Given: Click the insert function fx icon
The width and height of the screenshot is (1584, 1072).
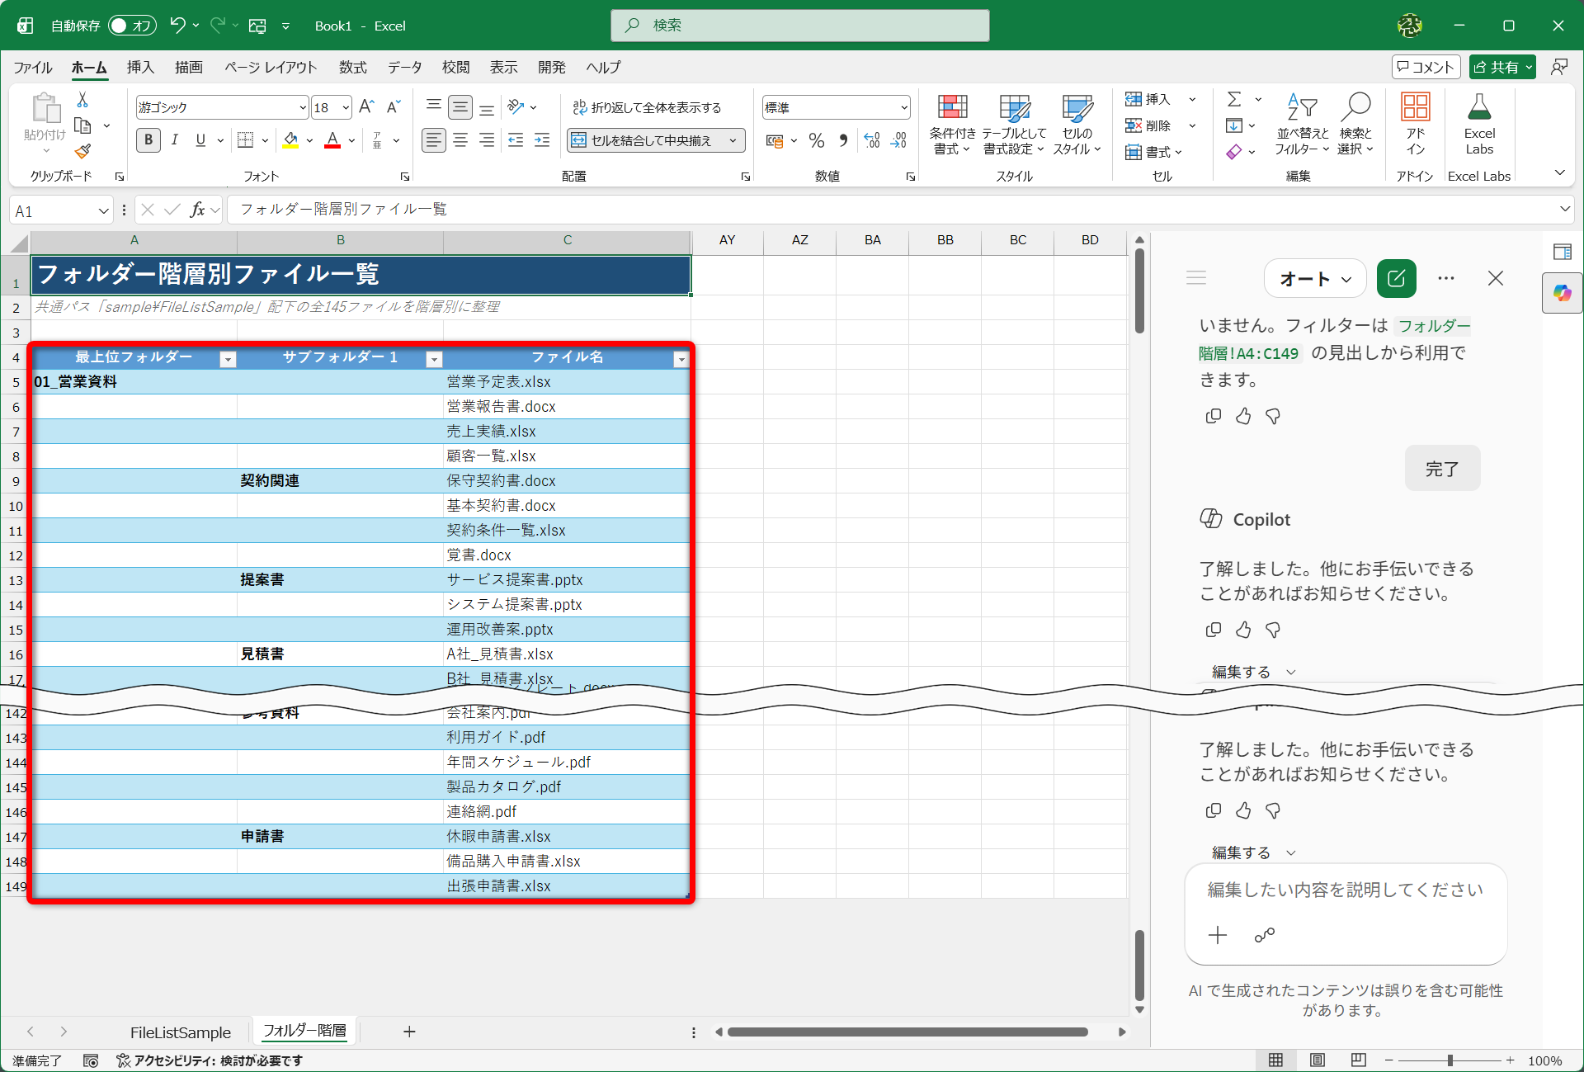Looking at the screenshot, I should point(197,210).
